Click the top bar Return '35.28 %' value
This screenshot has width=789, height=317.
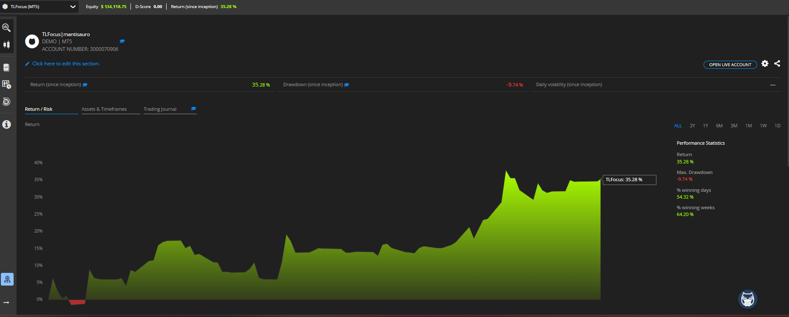[x=228, y=7]
